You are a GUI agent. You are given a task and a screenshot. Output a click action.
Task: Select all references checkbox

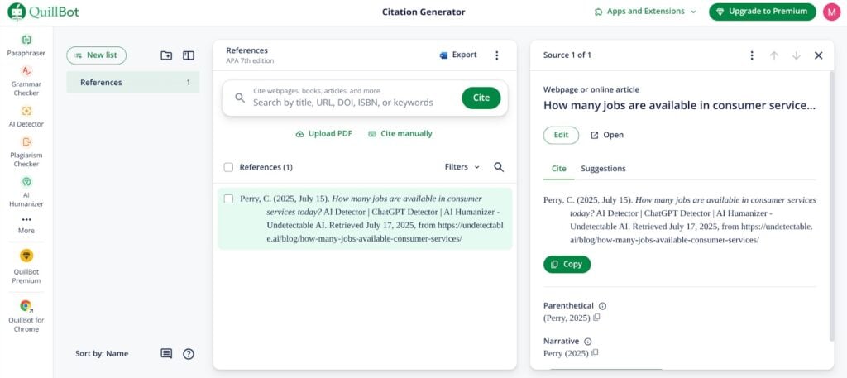coord(228,167)
